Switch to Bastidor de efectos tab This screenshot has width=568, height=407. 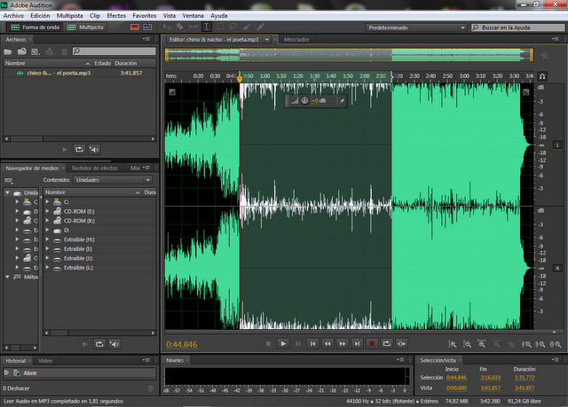[x=95, y=168]
